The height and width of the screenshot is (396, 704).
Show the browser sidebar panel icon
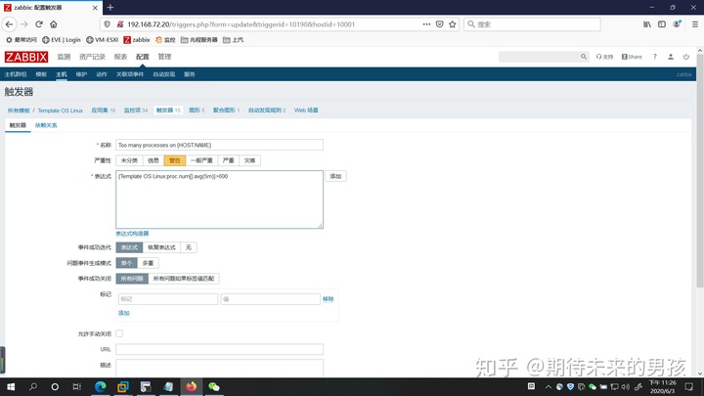[662, 24]
